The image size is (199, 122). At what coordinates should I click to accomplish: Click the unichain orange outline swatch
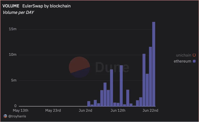point(194,55)
